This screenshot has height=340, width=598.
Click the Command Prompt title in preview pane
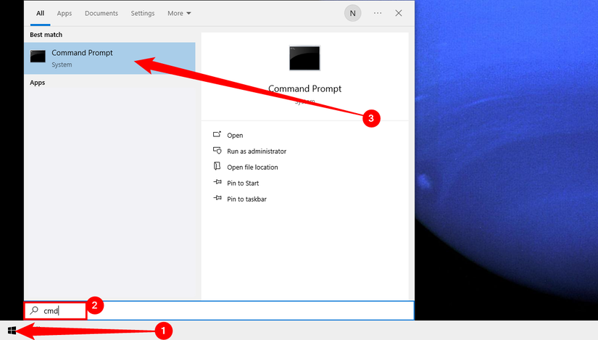(304, 88)
